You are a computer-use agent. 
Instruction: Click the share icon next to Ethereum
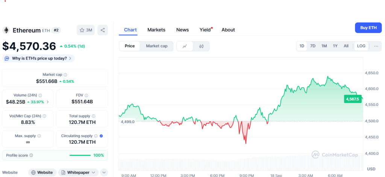click(x=103, y=30)
